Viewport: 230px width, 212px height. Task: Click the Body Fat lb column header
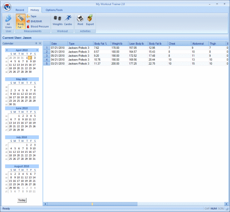click(158, 44)
